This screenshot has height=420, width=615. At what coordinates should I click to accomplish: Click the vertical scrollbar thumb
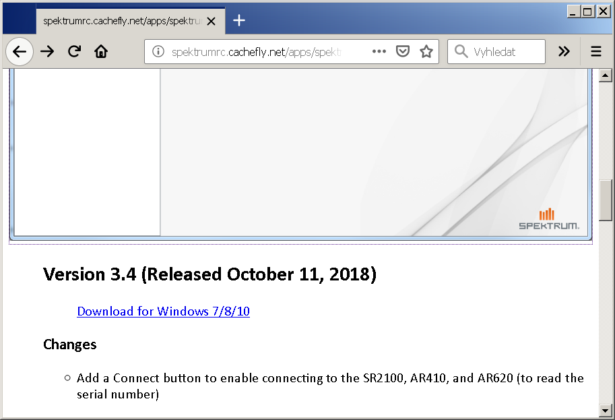tap(606, 200)
